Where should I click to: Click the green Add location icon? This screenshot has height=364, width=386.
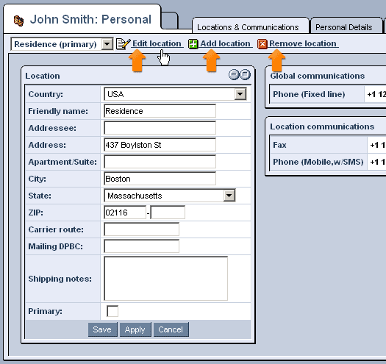coord(193,44)
